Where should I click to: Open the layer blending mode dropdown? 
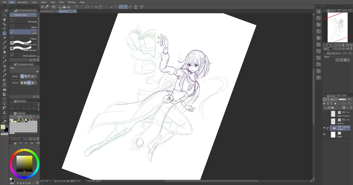[x=334, y=99]
